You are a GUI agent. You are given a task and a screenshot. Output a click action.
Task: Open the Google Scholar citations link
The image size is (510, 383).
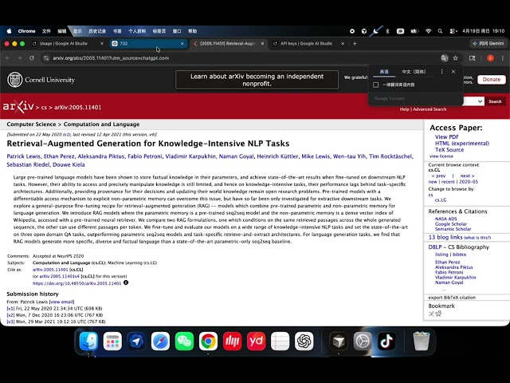(451, 224)
